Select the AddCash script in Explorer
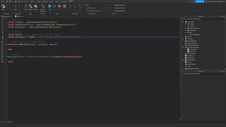The image size is (226, 127). [x=192, y=52]
